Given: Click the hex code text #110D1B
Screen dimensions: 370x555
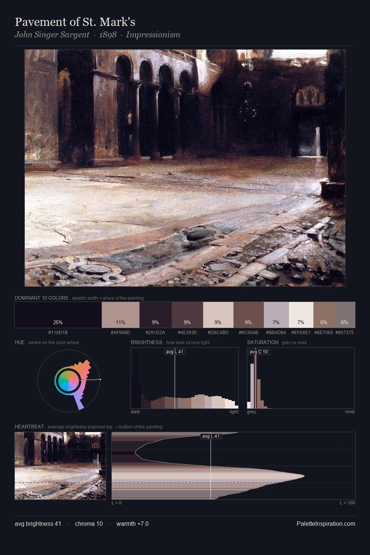Looking at the screenshot, I should point(58,333).
